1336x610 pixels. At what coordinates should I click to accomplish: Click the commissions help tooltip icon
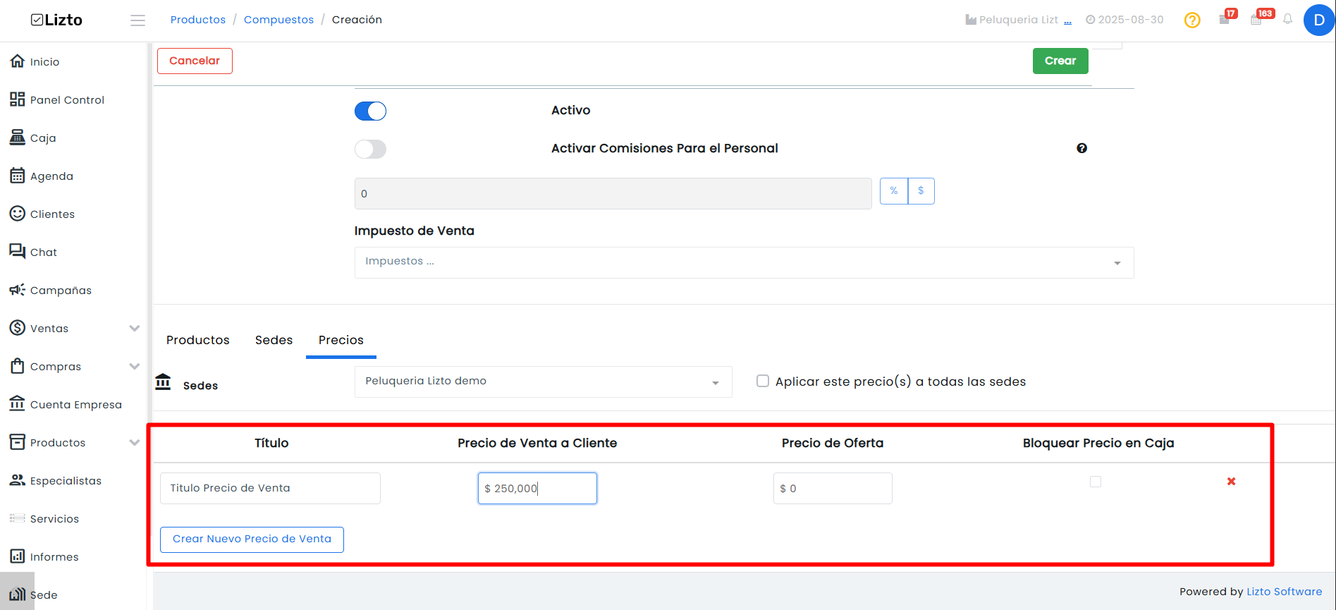[x=1081, y=148]
